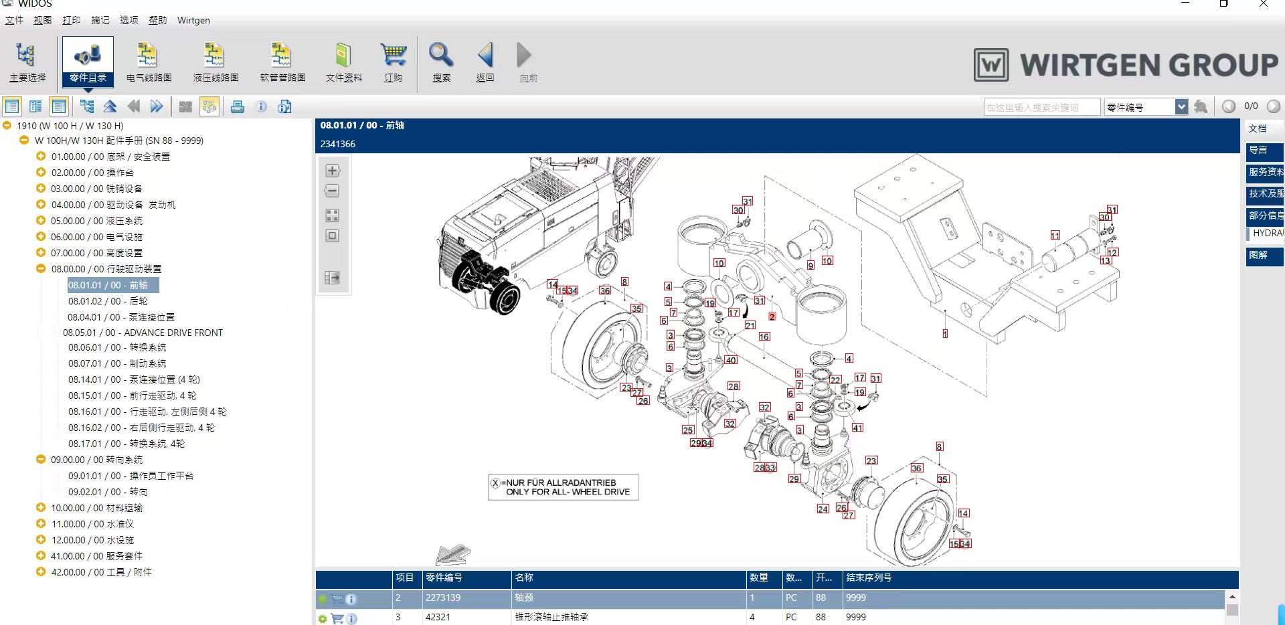Viewport: 1285px width, 625px height.
Task: Select 08.01.02 / 00 - 后轮 entry
Action: click(x=108, y=301)
